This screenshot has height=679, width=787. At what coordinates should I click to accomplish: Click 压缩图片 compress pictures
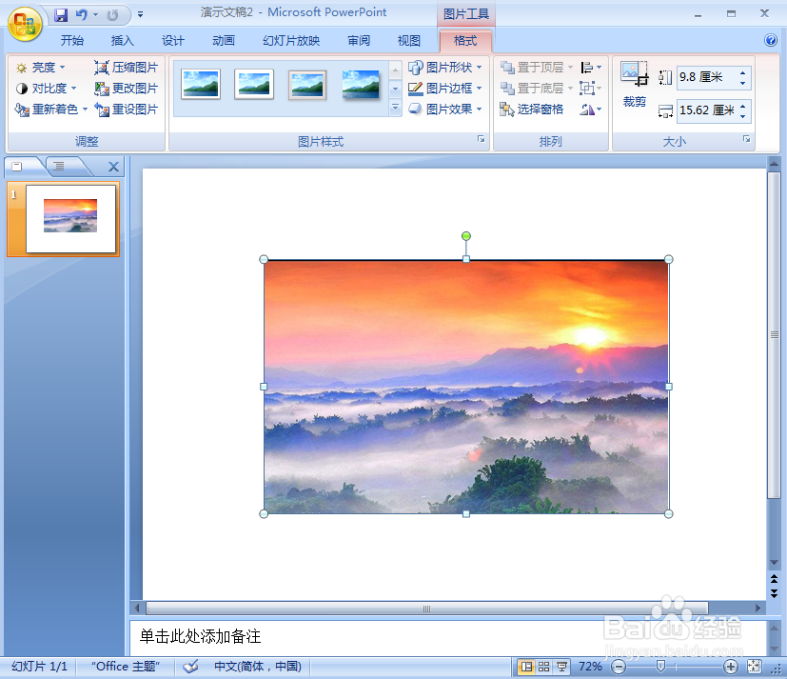pyautogui.click(x=127, y=68)
